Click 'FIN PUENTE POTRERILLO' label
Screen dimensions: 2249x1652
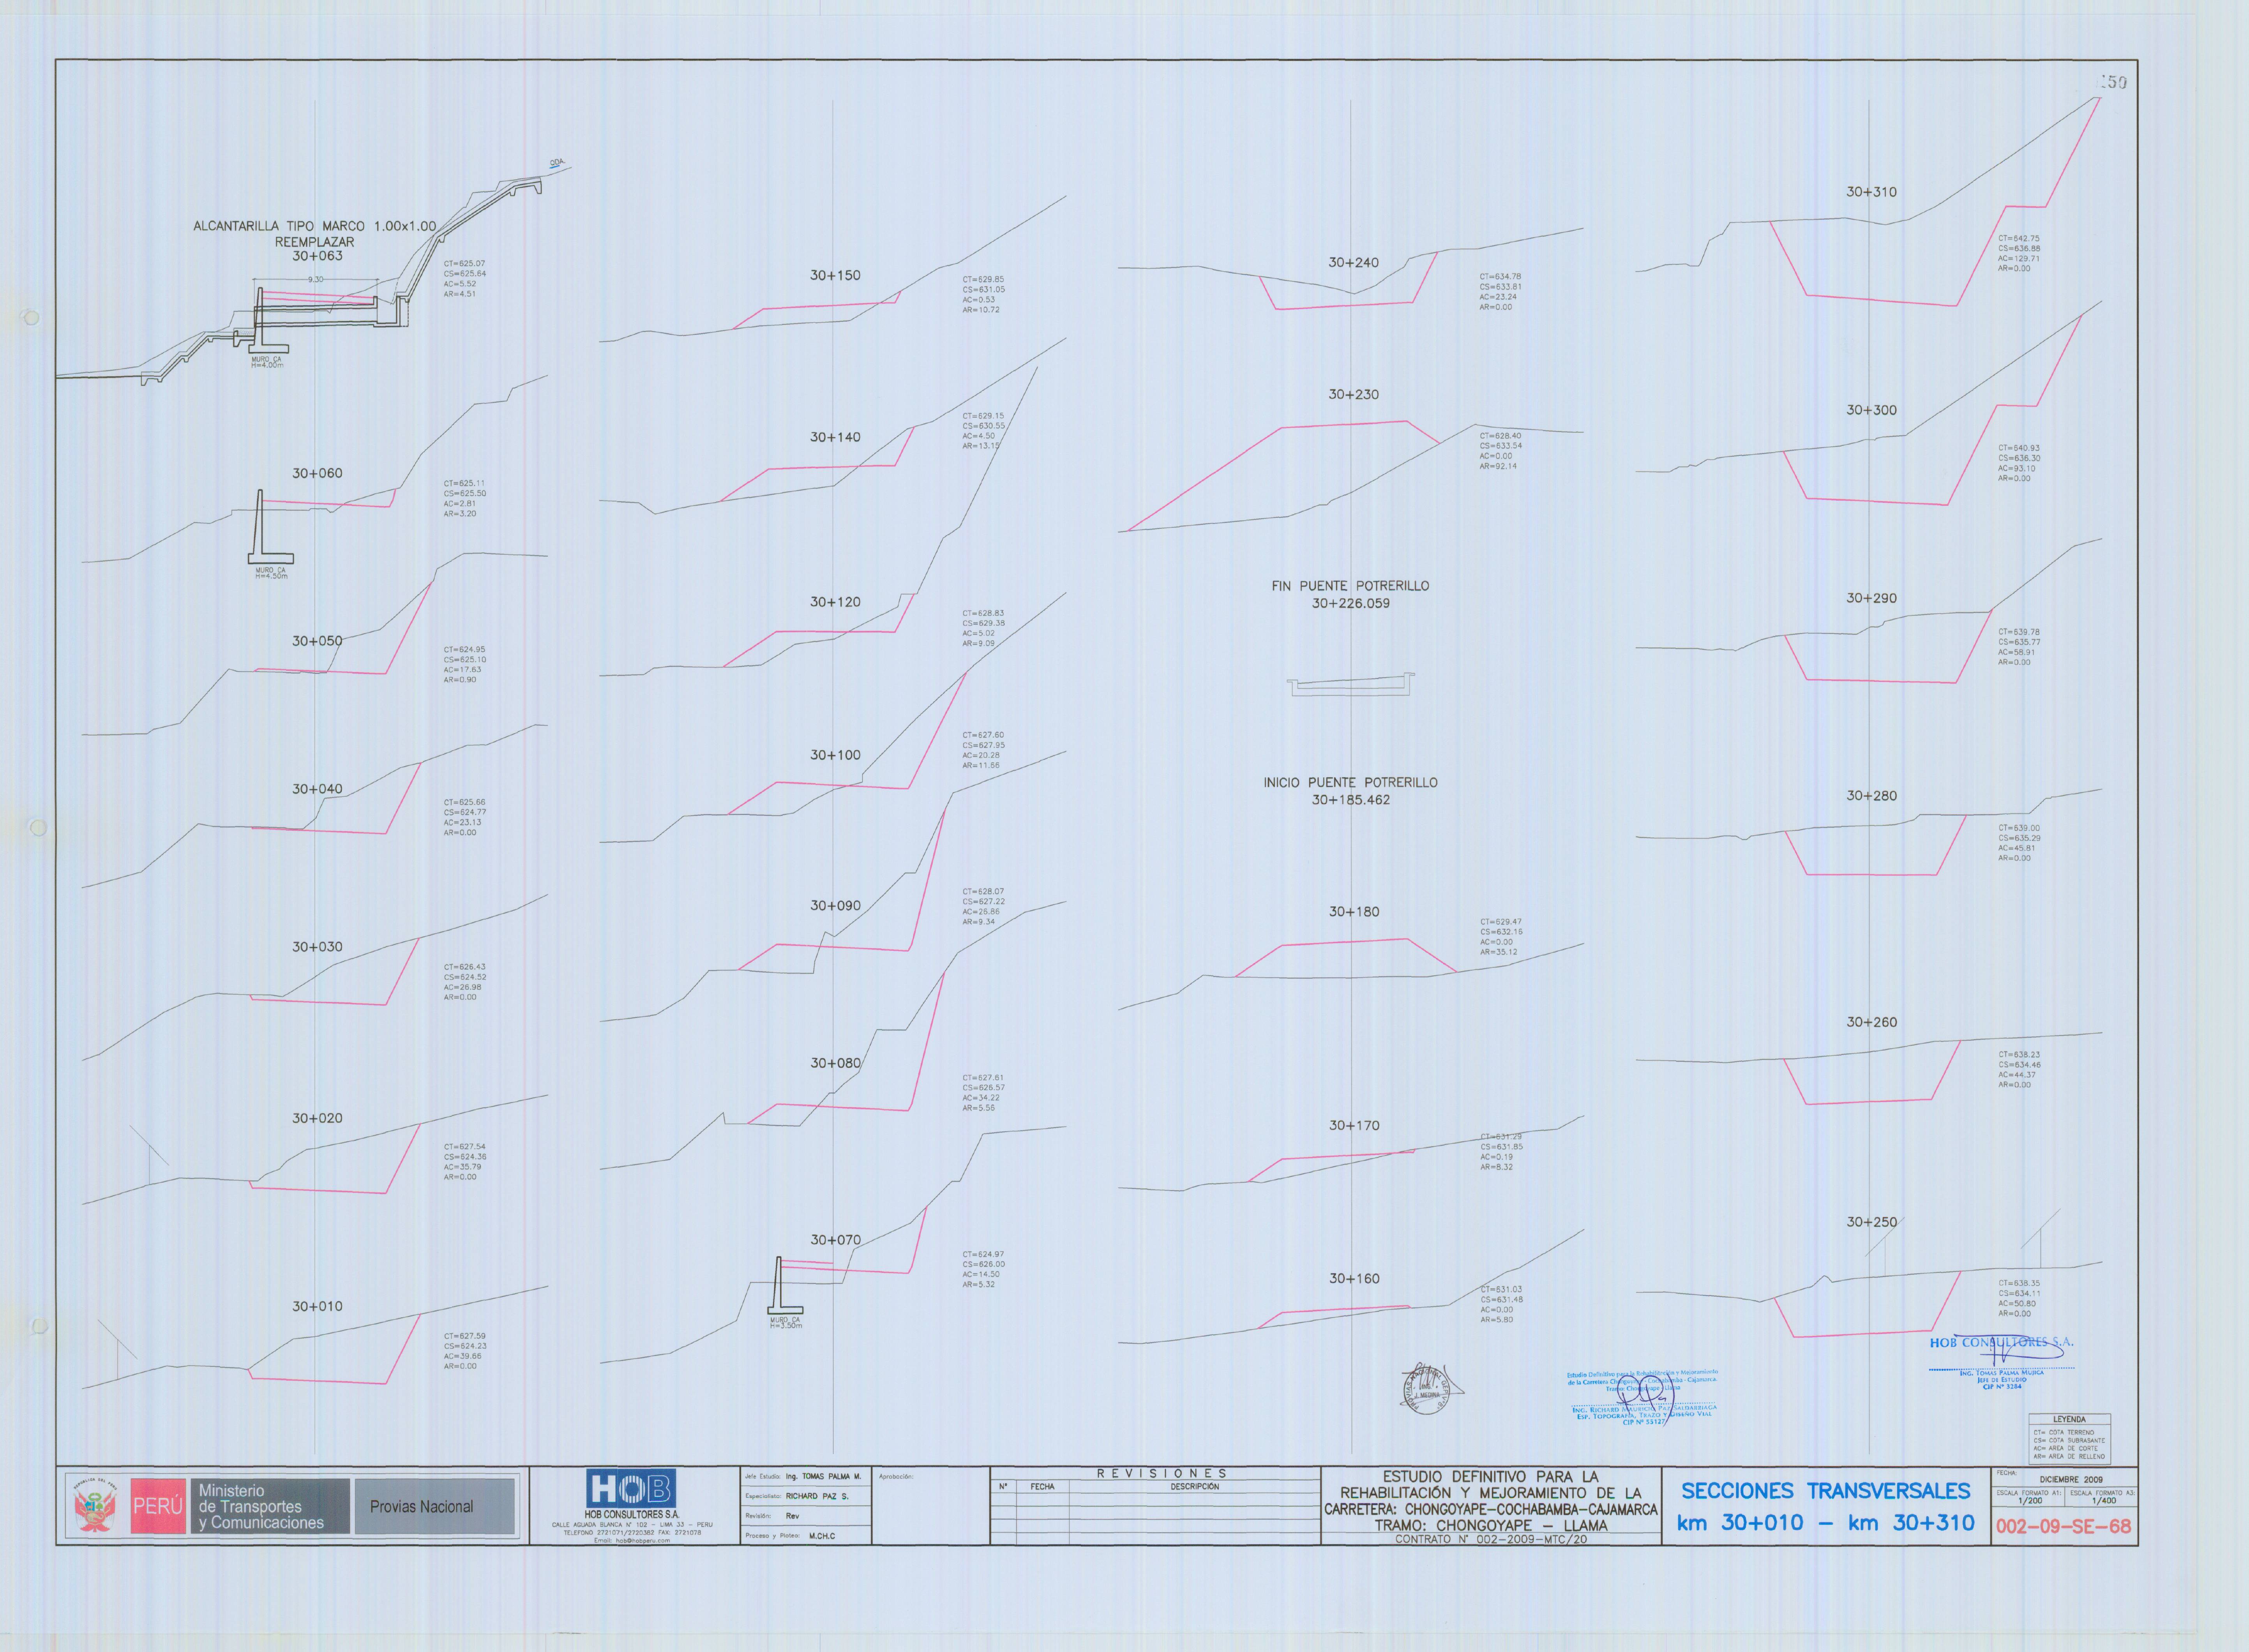pos(1350,586)
